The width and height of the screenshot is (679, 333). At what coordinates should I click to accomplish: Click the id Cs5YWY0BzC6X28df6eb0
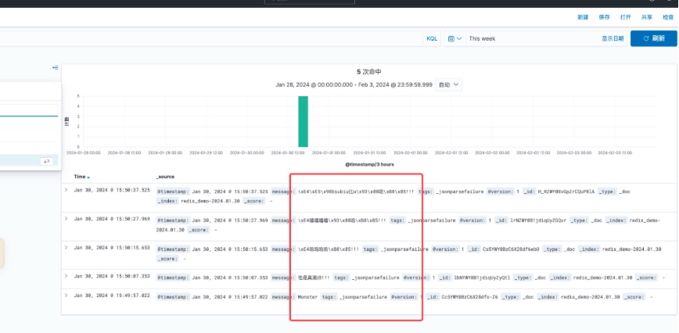tap(511, 249)
